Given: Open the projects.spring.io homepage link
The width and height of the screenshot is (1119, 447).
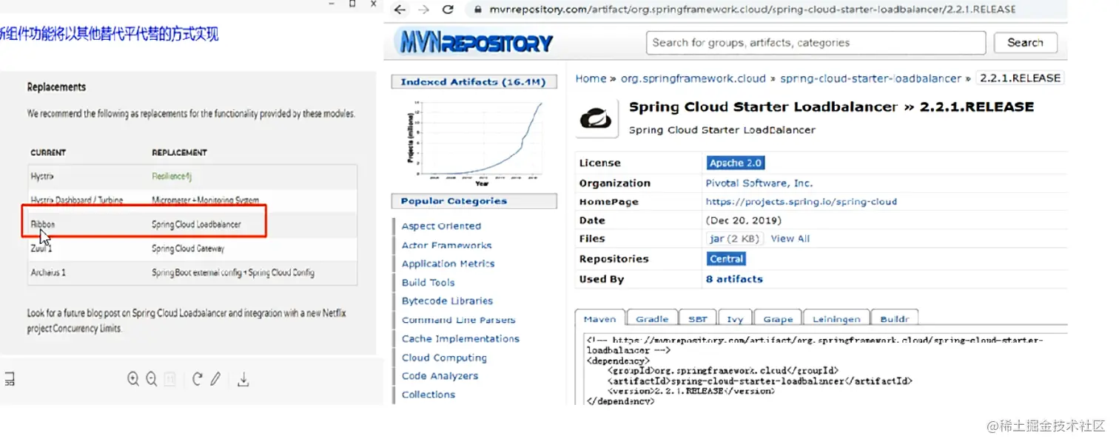Looking at the screenshot, I should 801,202.
